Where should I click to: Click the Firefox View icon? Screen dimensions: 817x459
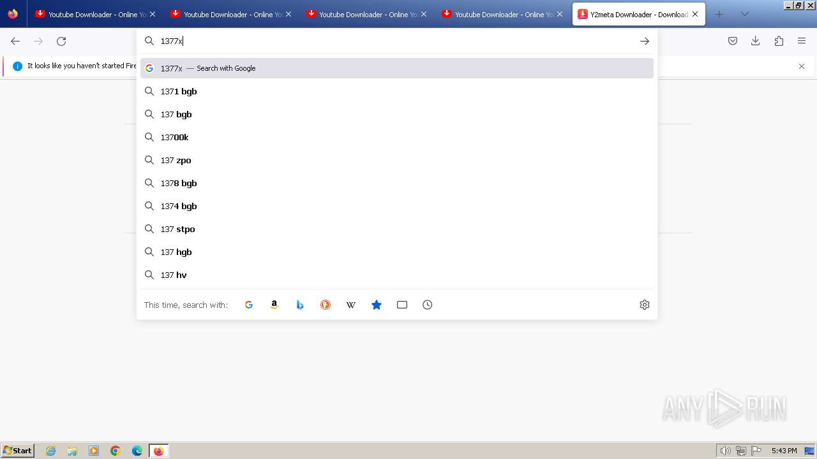(13, 14)
